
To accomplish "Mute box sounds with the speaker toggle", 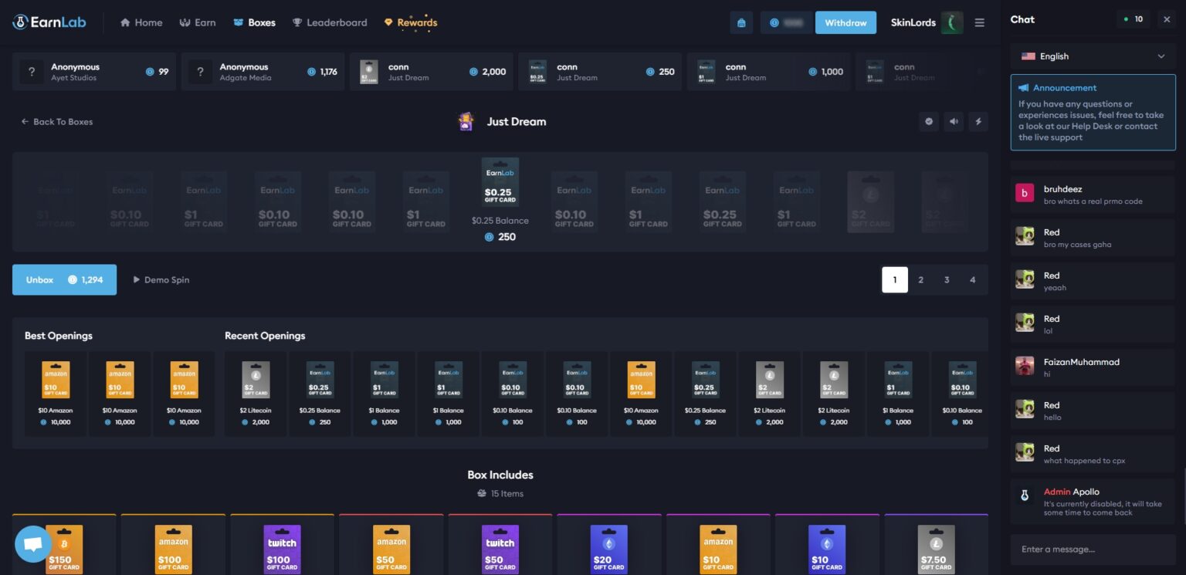I will [954, 121].
